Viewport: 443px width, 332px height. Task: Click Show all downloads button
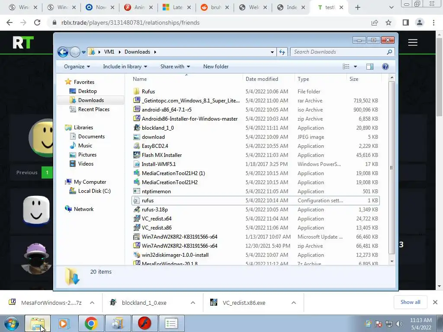pyautogui.click(x=410, y=302)
